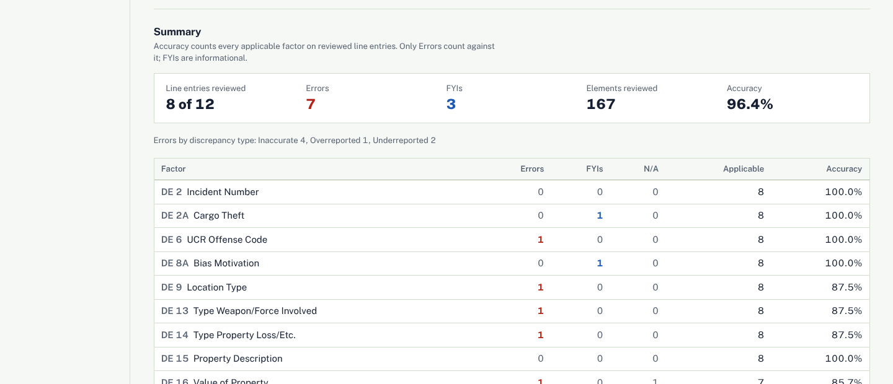This screenshot has height=384, width=893.
Task: Click the Errors column header in table
Action: click(x=532, y=168)
